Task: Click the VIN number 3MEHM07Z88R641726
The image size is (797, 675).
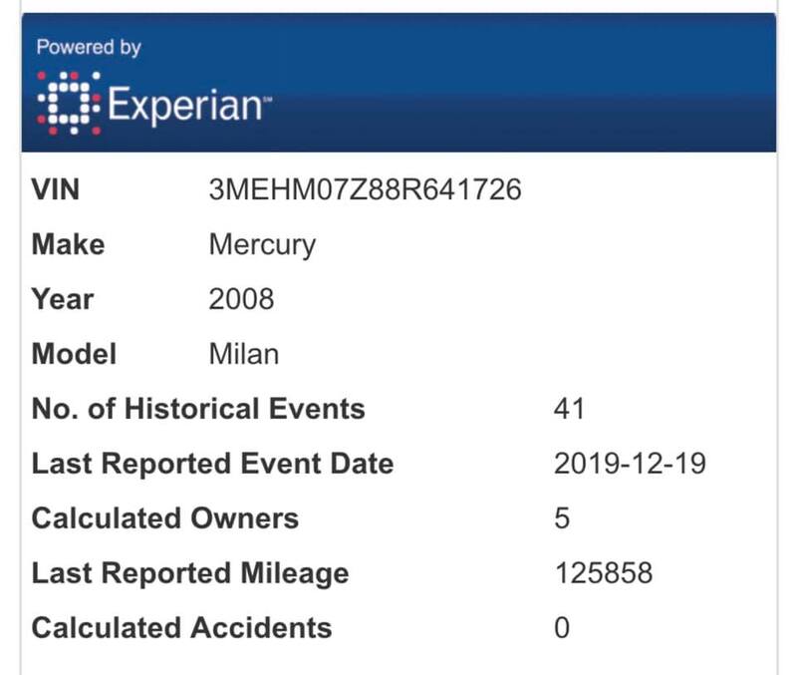Action: [x=365, y=189]
